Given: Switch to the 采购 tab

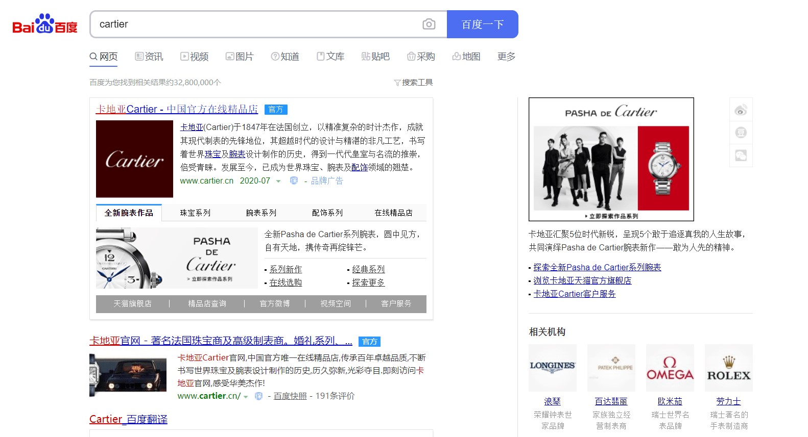Looking at the screenshot, I should click(421, 57).
